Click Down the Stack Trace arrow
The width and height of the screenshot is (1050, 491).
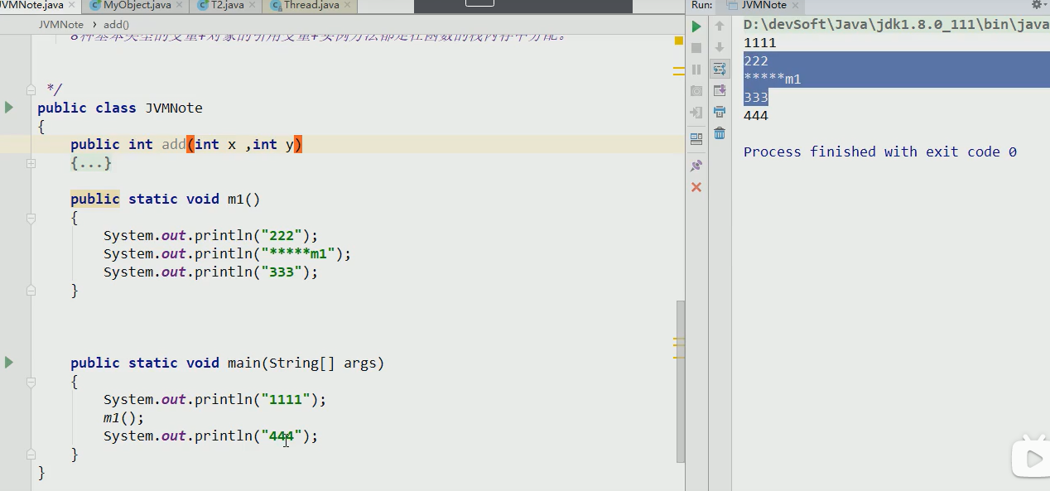[x=720, y=48]
